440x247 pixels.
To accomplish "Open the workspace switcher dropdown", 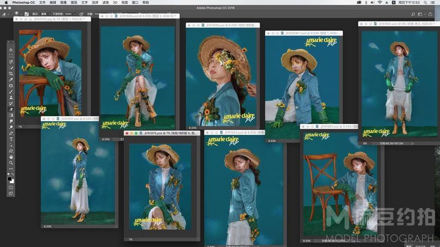I will click(x=421, y=14).
